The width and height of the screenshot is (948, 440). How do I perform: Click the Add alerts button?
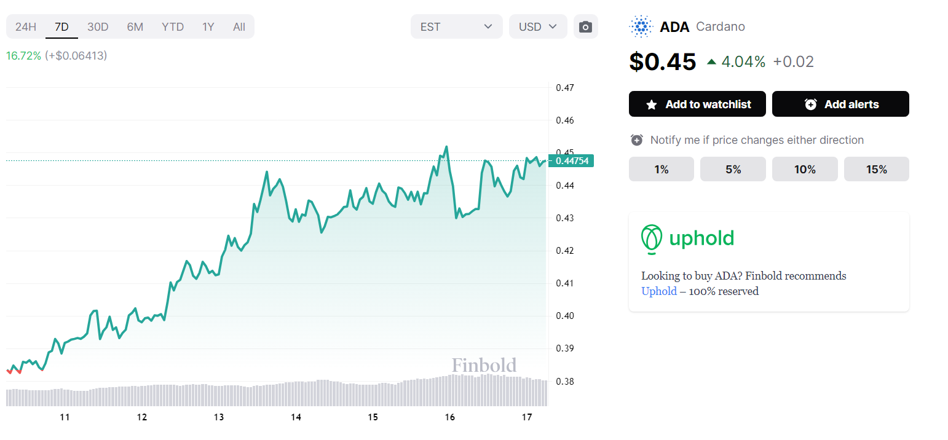point(840,104)
